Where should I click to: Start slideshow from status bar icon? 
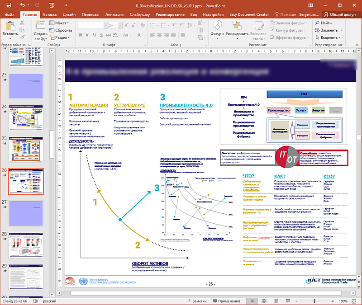click(288, 301)
